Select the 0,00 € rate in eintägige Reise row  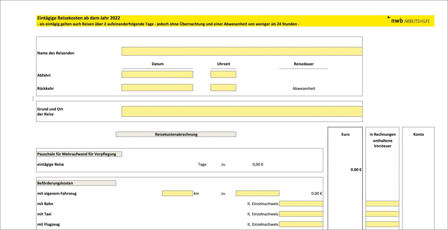[258, 164]
